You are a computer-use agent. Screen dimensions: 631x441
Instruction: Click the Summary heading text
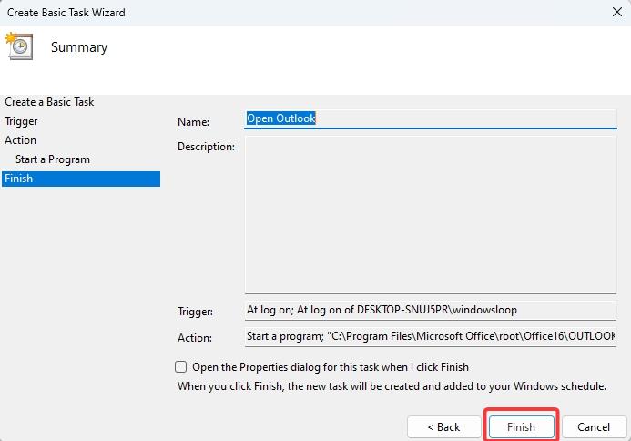[x=79, y=47]
